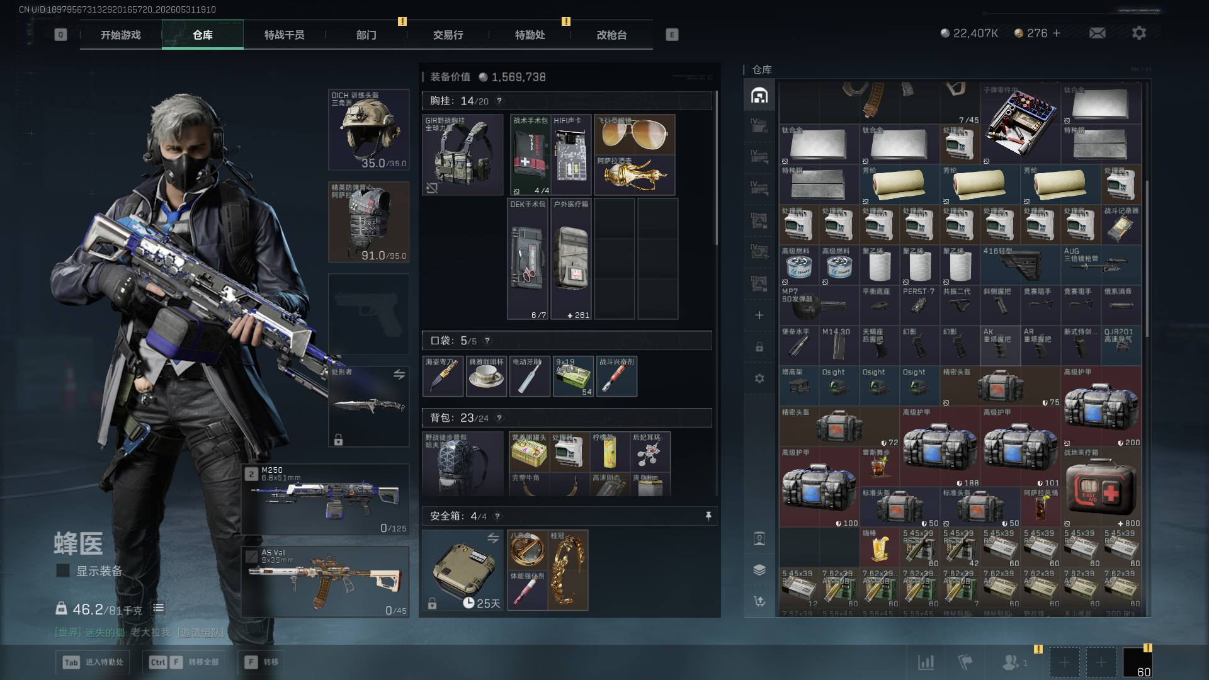Switch to the 特战干员 tab

(285, 35)
